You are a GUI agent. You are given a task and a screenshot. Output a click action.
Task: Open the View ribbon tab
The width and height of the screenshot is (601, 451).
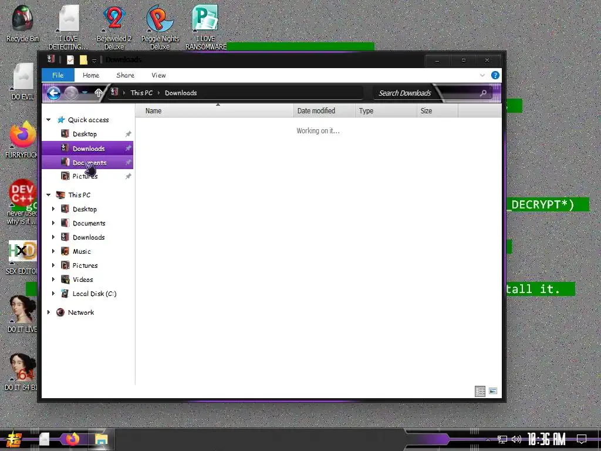click(x=158, y=75)
